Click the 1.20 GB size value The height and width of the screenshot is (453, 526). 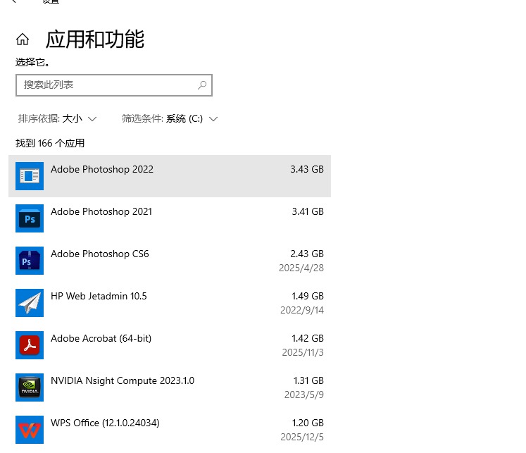pyautogui.click(x=308, y=423)
